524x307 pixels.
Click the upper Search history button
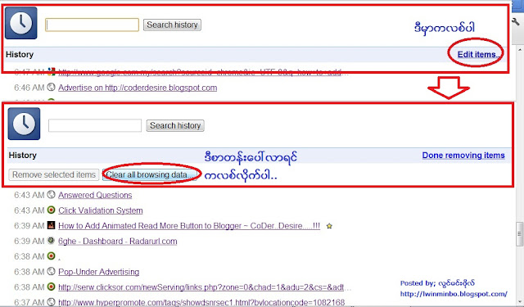click(172, 25)
